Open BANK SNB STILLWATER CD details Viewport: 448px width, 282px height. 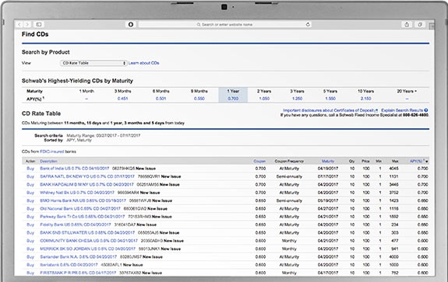[87, 233]
